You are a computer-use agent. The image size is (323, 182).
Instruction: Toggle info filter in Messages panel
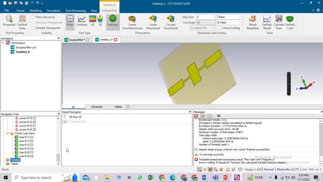point(210,116)
